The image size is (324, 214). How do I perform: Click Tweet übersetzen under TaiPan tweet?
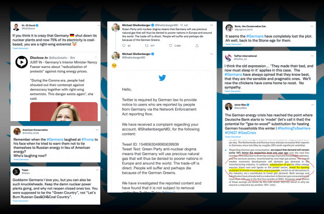[233, 91]
